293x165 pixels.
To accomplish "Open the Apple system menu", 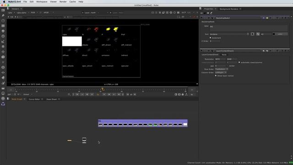I will [4, 2].
